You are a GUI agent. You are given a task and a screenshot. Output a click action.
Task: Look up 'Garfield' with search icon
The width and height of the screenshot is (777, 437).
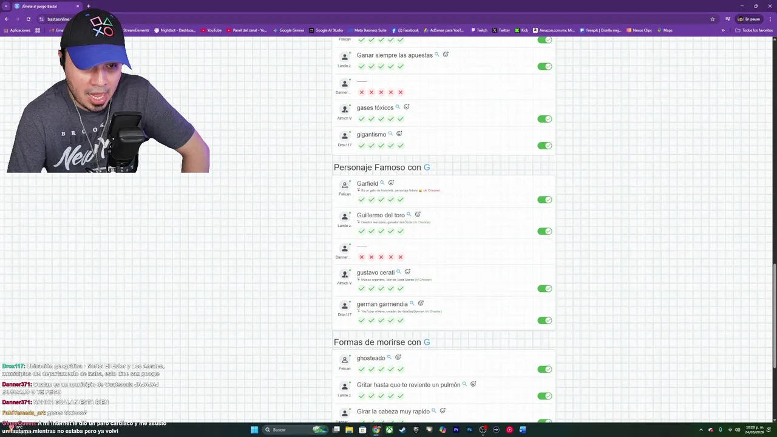tap(382, 183)
